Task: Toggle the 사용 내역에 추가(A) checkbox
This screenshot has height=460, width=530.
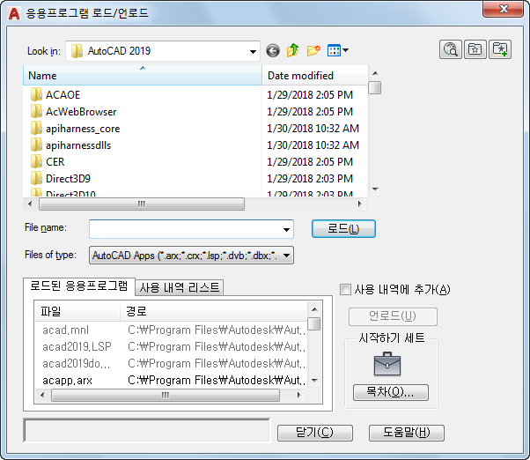Action: point(345,290)
